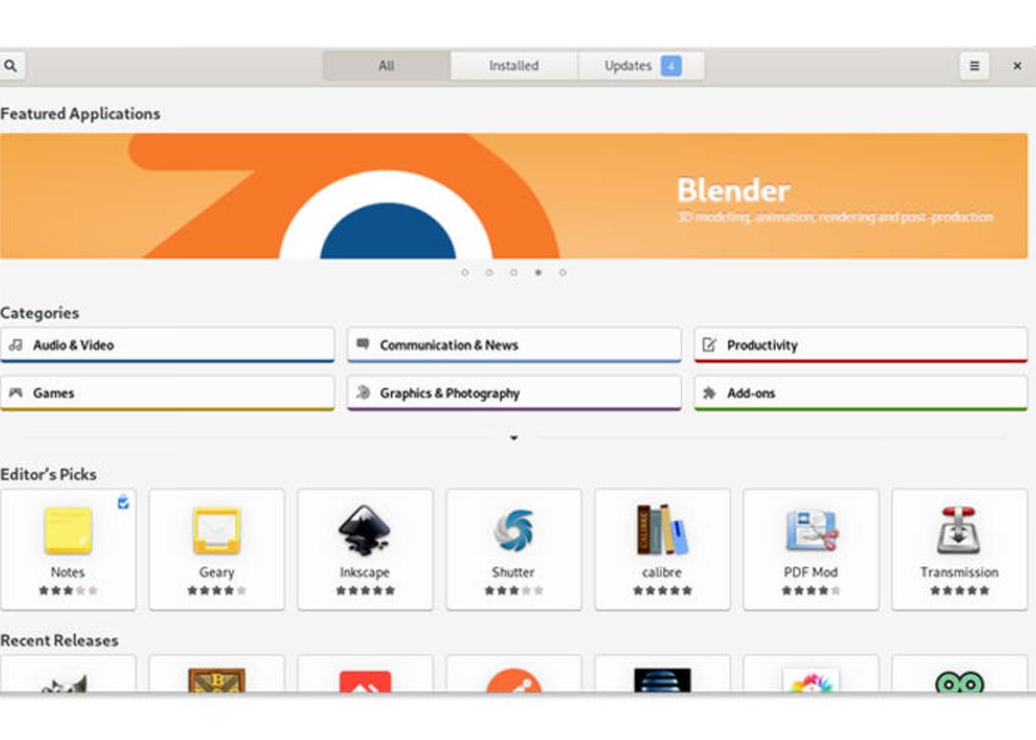Screen dimensions: 1036x740
Task: Open the Communication & News category
Action: click(x=514, y=346)
